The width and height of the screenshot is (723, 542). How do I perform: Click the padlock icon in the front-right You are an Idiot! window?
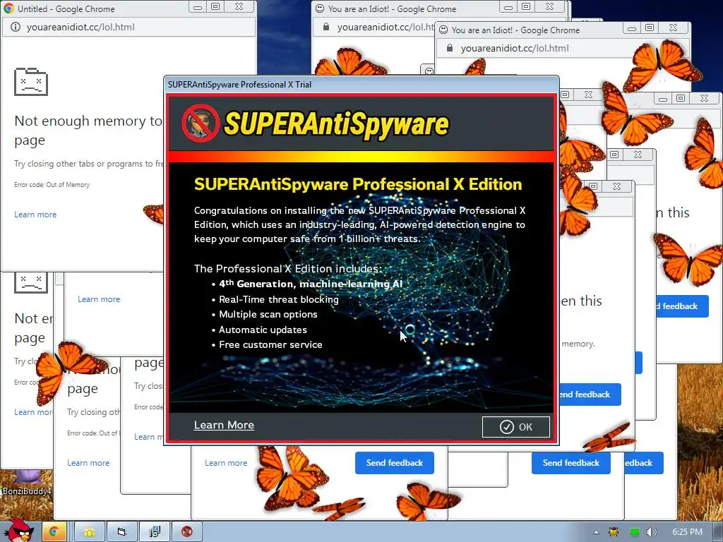[x=450, y=48]
